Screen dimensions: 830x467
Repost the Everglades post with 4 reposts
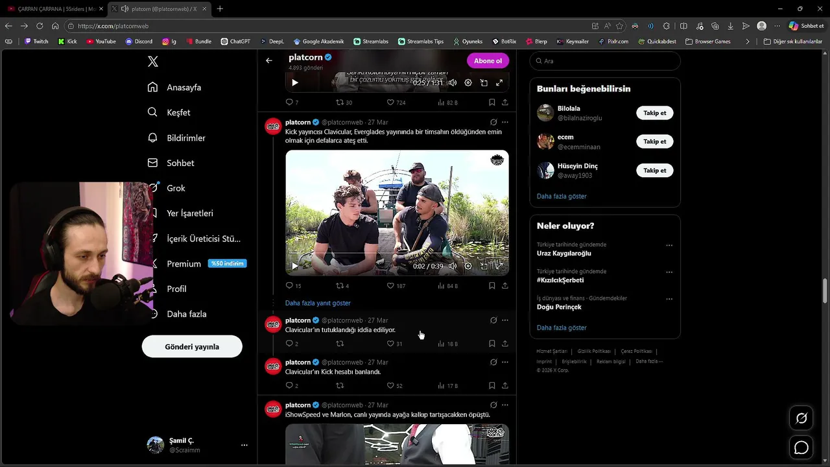(x=342, y=285)
